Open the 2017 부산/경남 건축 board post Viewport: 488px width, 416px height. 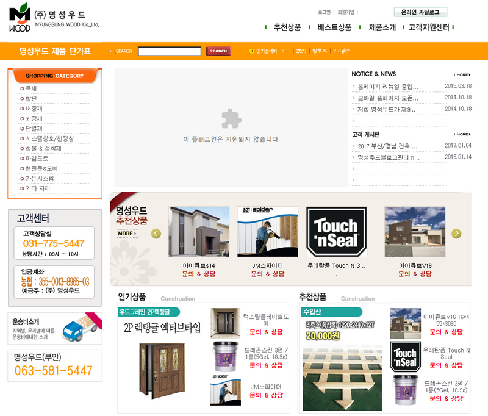[387, 146]
